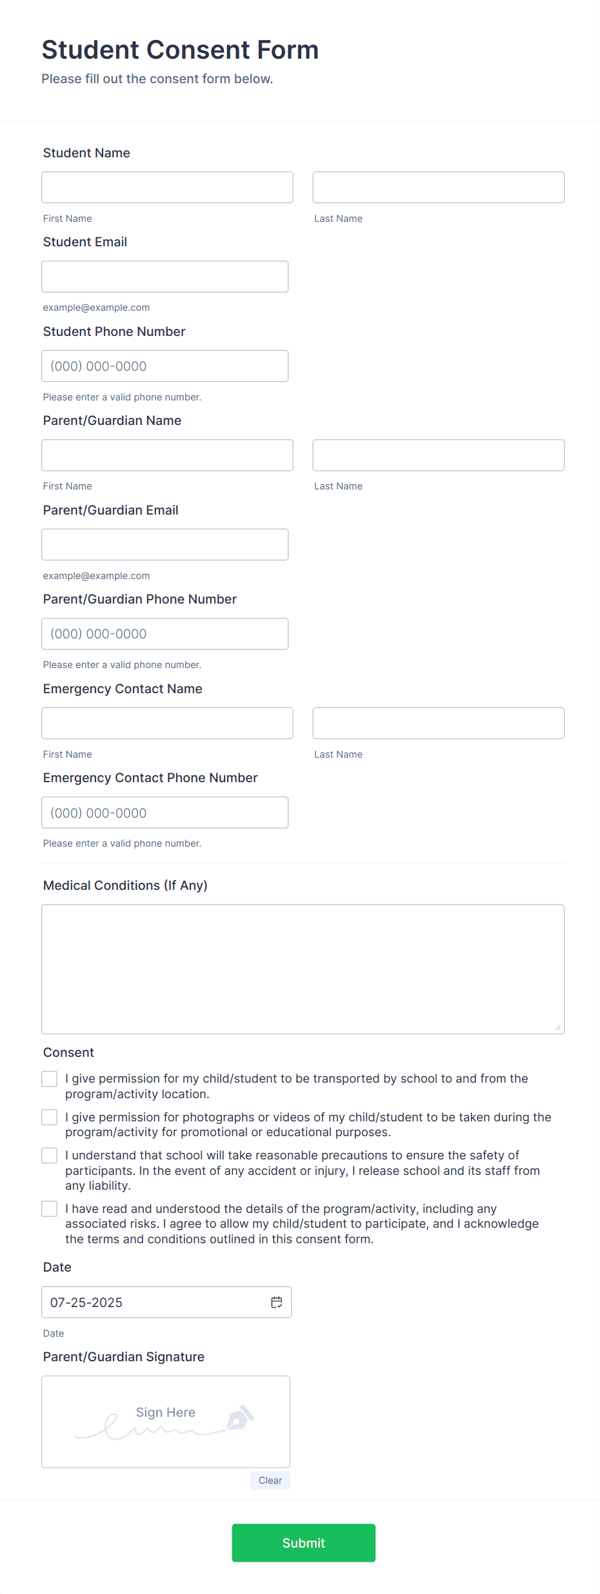Open the calendar date picker icon
This screenshot has height=1594, width=600.
tap(276, 1302)
